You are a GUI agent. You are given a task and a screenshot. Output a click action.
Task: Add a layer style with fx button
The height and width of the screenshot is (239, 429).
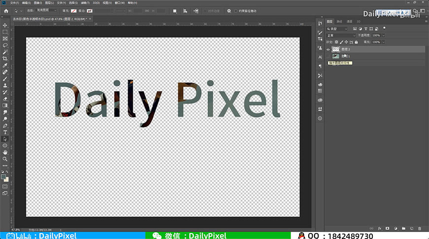379,228
